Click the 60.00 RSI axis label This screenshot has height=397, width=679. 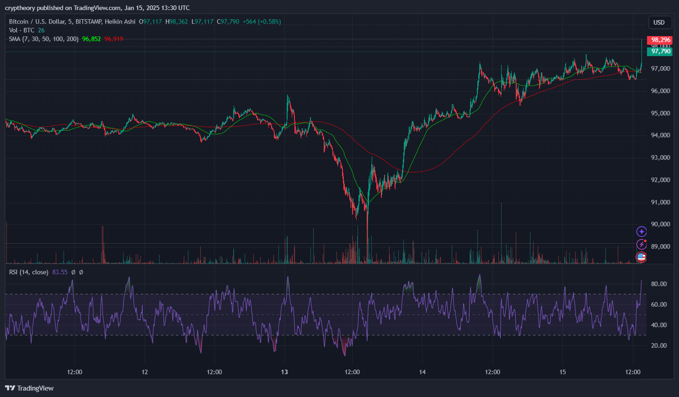point(659,304)
